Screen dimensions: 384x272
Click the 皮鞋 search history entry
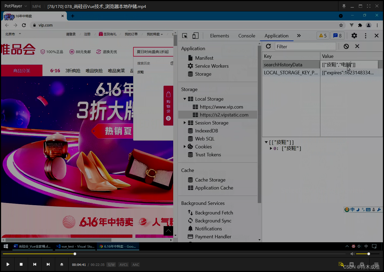click(x=141, y=72)
